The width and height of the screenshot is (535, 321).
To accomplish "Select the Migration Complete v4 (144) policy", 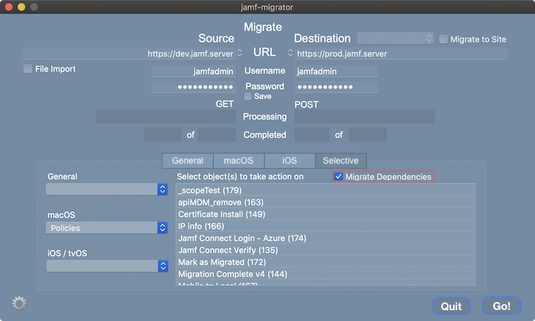I will pyautogui.click(x=326, y=274).
